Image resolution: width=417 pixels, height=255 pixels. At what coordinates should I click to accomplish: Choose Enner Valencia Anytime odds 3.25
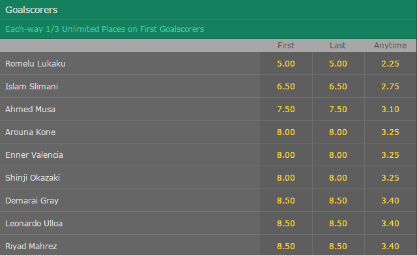coord(390,155)
